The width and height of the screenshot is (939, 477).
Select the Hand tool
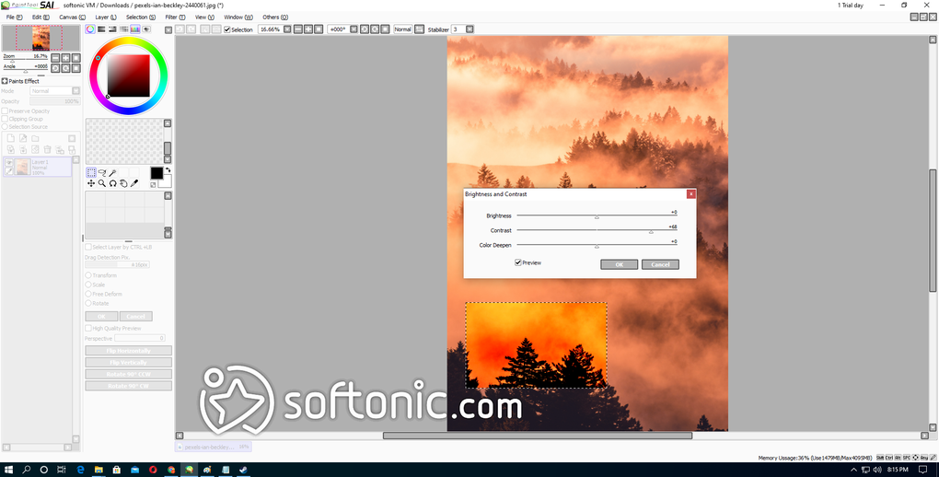123,183
